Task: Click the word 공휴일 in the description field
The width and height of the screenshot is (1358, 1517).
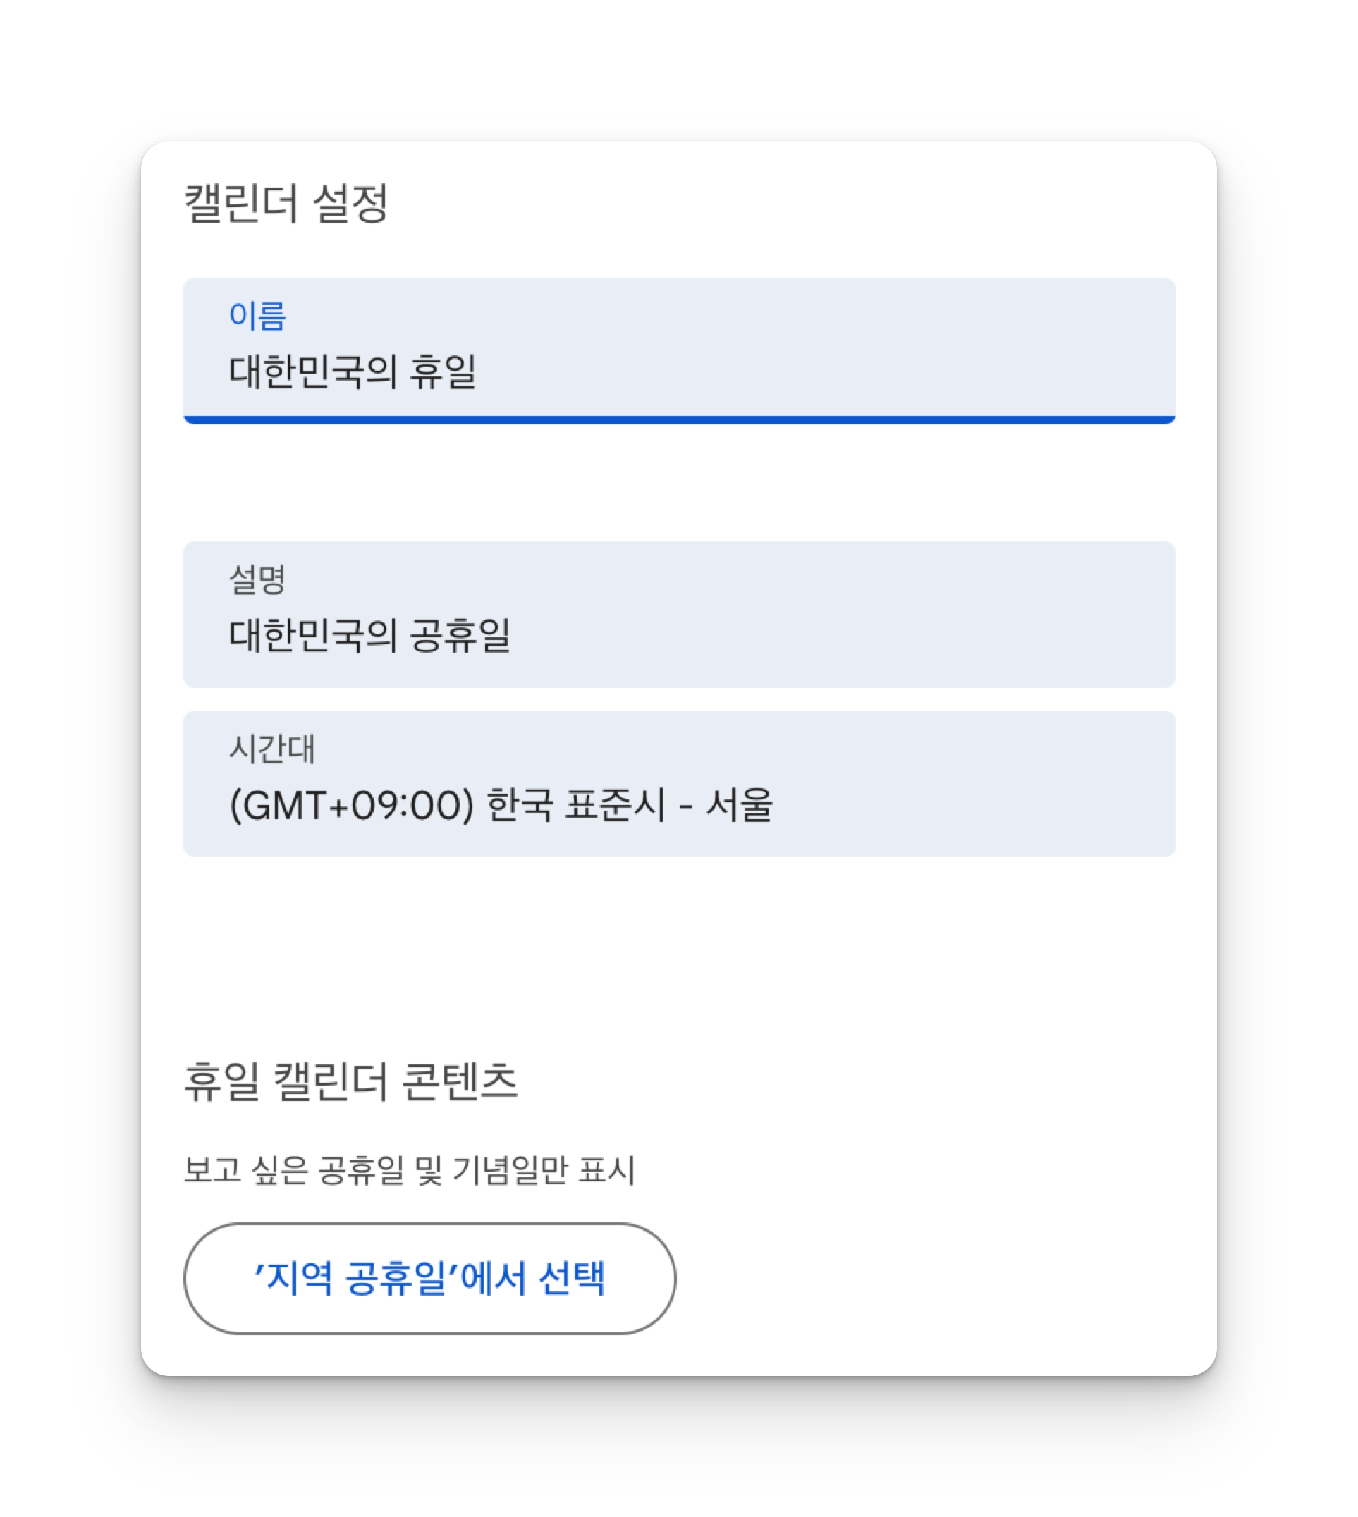Action: [460, 635]
